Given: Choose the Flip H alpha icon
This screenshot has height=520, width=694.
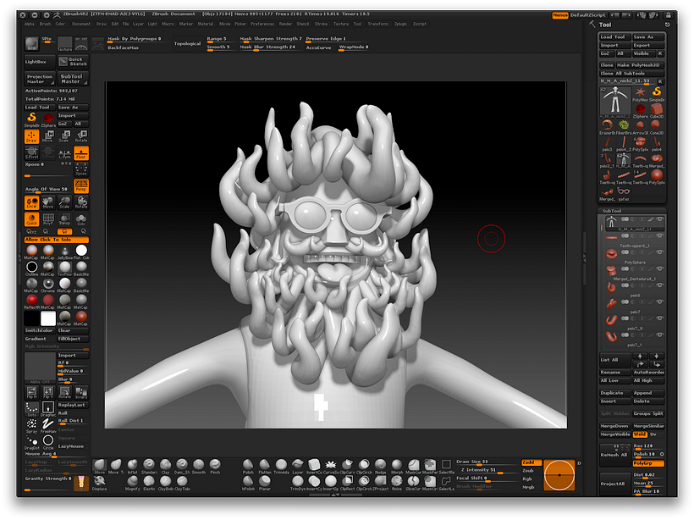Looking at the screenshot, I should click(x=31, y=393).
